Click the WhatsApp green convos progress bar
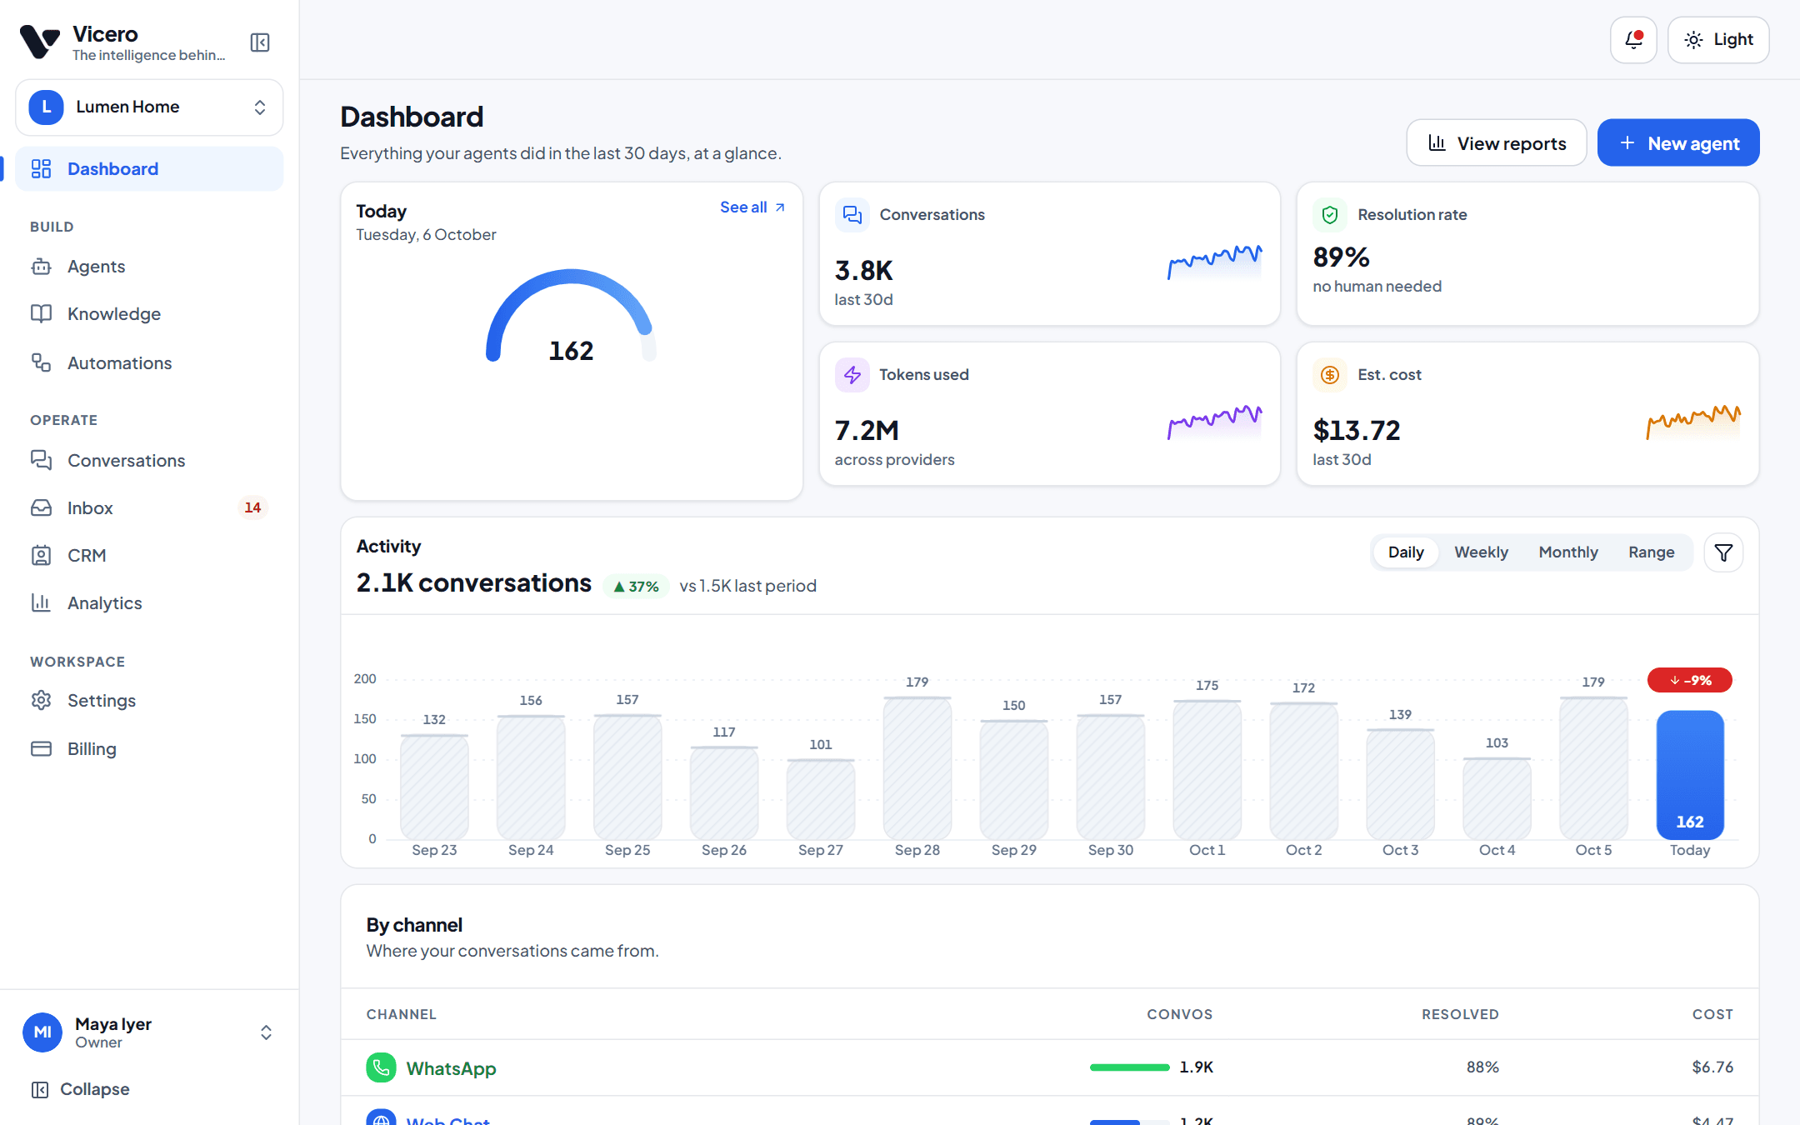 point(1129,1067)
